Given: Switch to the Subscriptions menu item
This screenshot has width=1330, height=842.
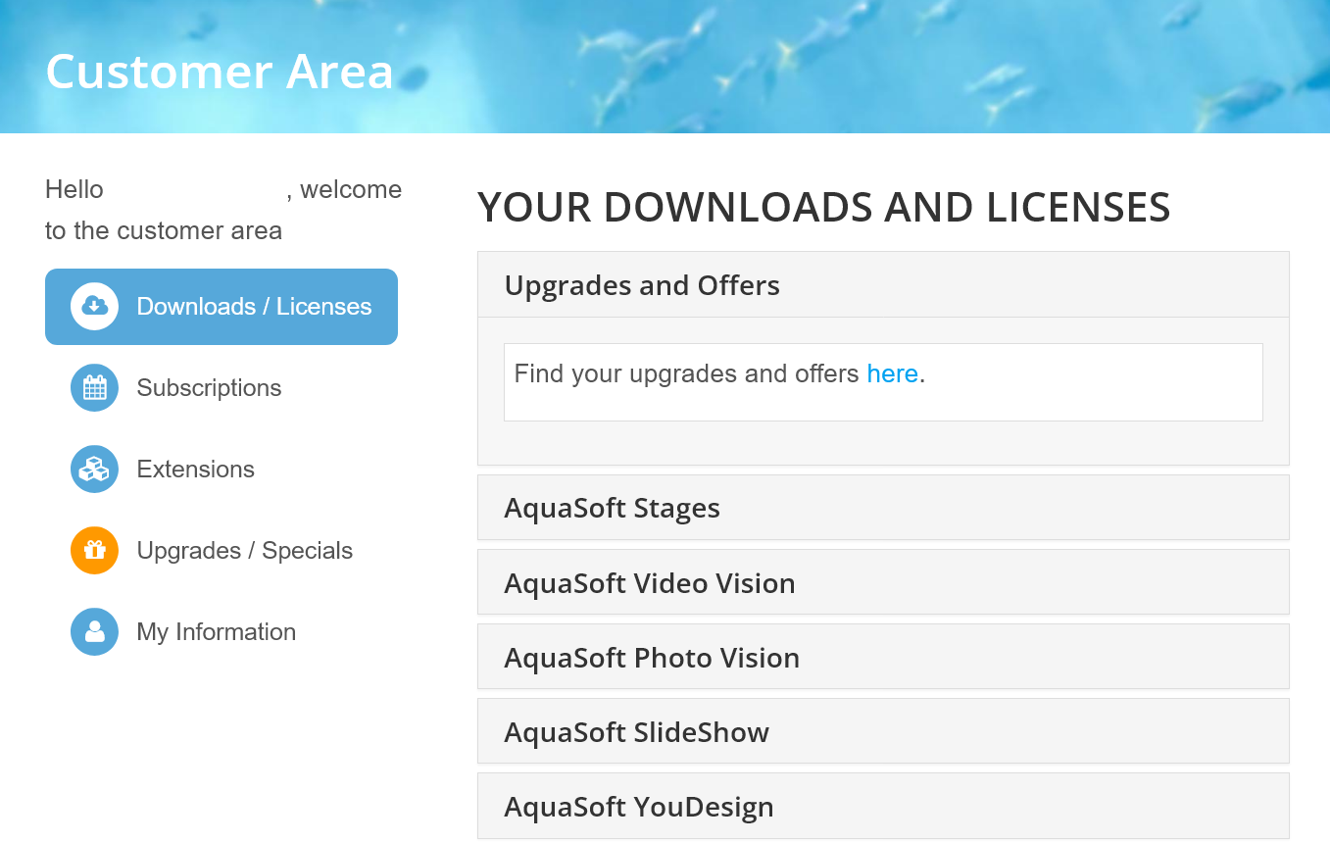Looking at the screenshot, I should [x=209, y=387].
